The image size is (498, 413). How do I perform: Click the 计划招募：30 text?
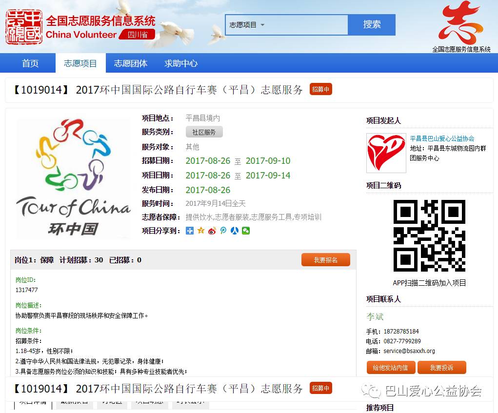click(81, 260)
